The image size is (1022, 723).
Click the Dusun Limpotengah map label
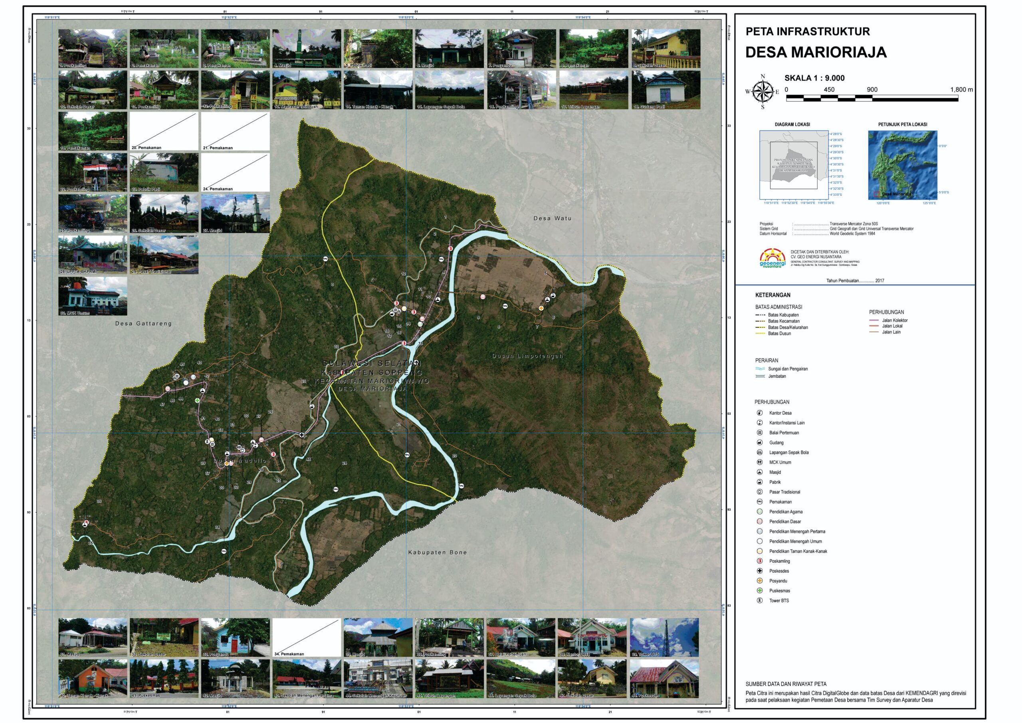tap(527, 356)
